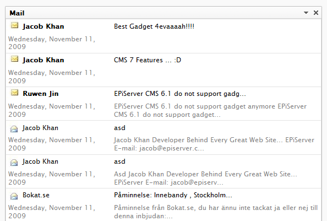Screen dimensions: 327x221
Task: Open the Mail gadget dropdown arrow
Action: click(x=306, y=13)
